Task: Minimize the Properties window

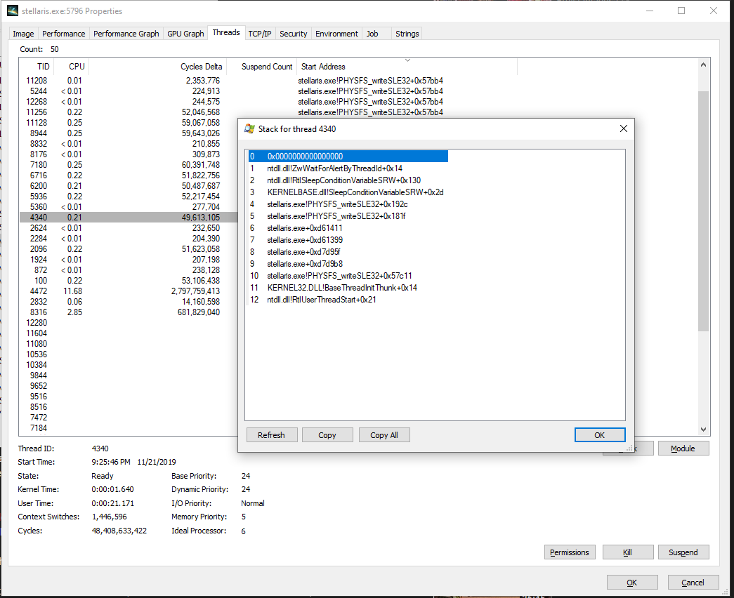Action: (650, 11)
